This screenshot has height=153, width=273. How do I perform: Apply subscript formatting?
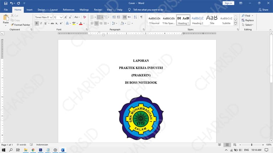(57, 23)
